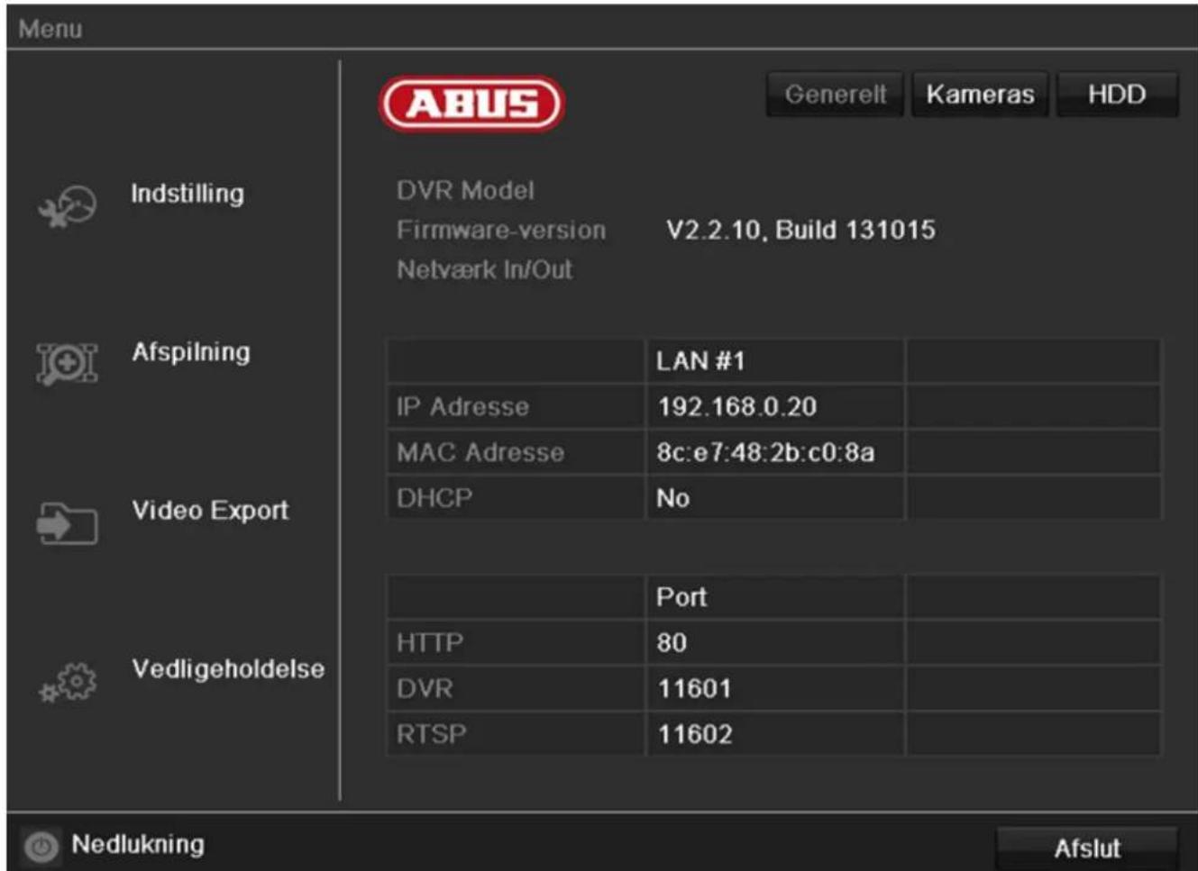Click the firmware value V2.2.10, Build 131015
Viewport: 1198px width, 871px height.
click(800, 231)
